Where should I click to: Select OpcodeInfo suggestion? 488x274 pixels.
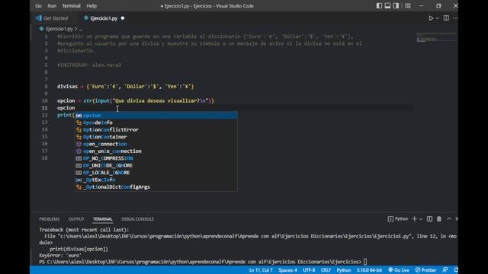point(156,123)
